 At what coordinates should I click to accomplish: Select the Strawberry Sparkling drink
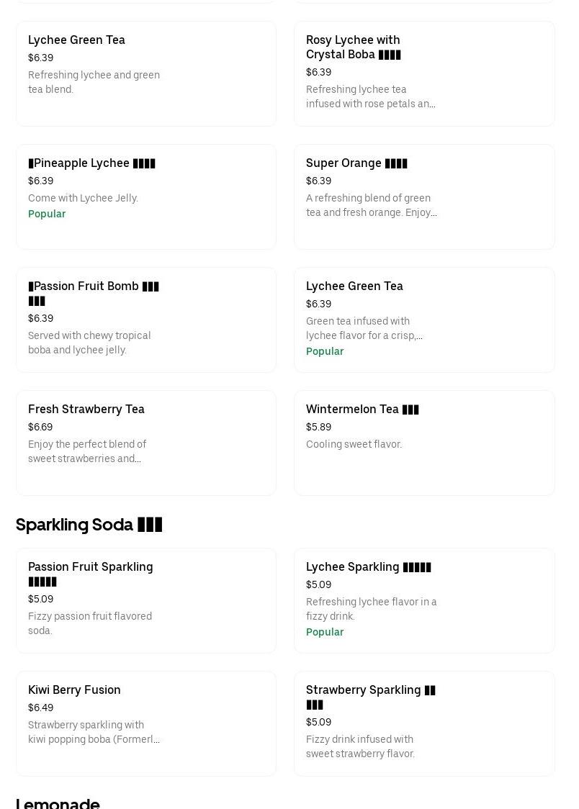point(424,723)
